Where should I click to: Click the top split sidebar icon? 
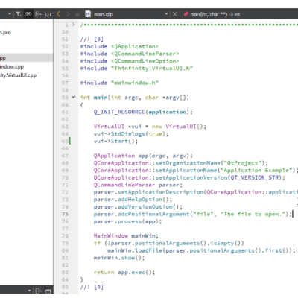coord(38,14)
